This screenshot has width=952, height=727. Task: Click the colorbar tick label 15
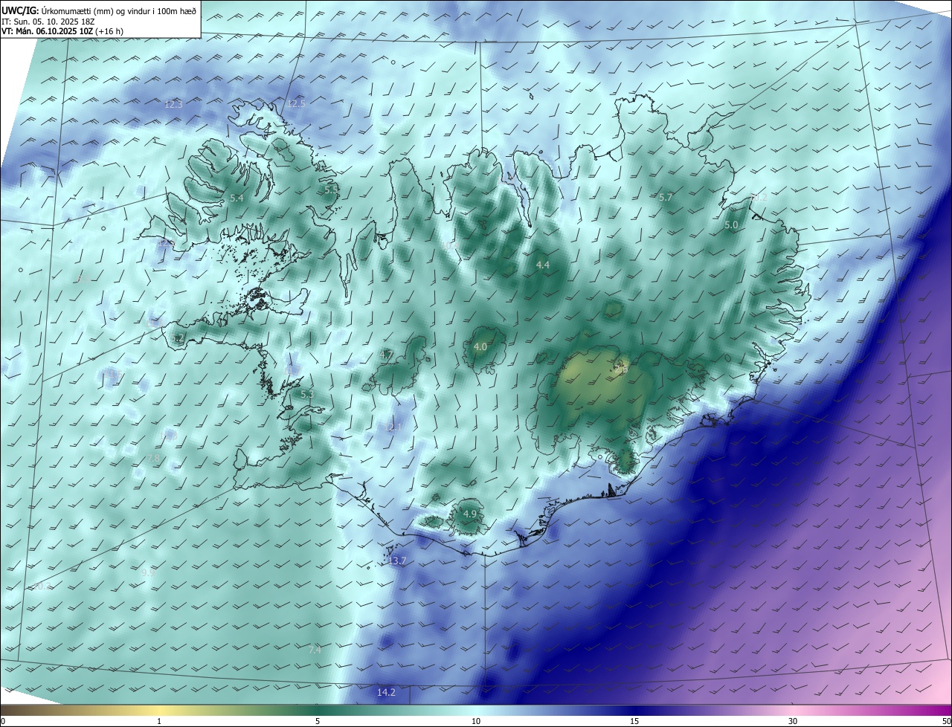pos(634,721)
